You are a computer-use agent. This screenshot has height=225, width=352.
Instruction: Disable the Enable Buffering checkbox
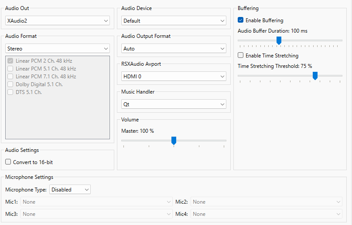click(241, 20)
